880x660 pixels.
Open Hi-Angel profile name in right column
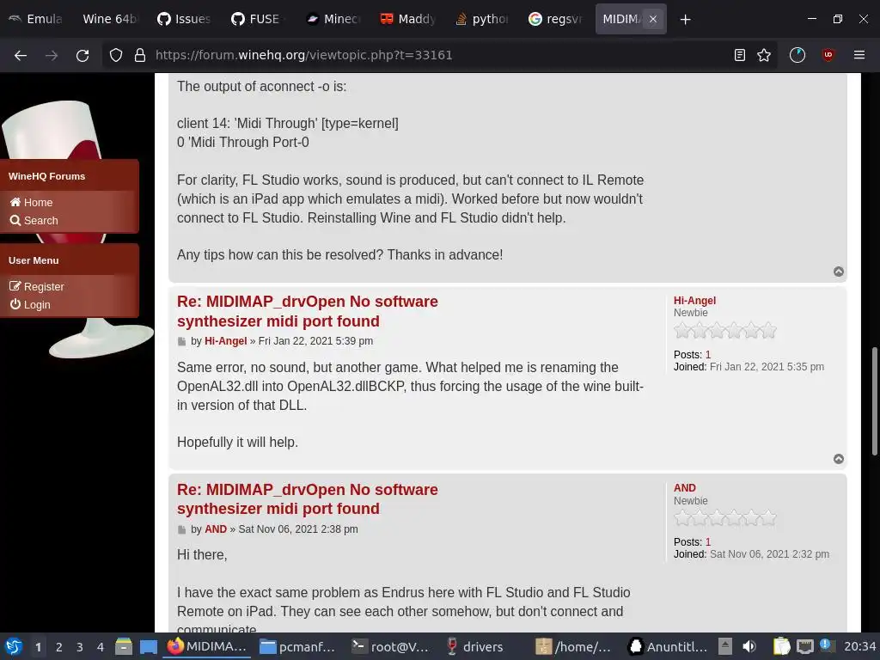(x=694, y=301)
